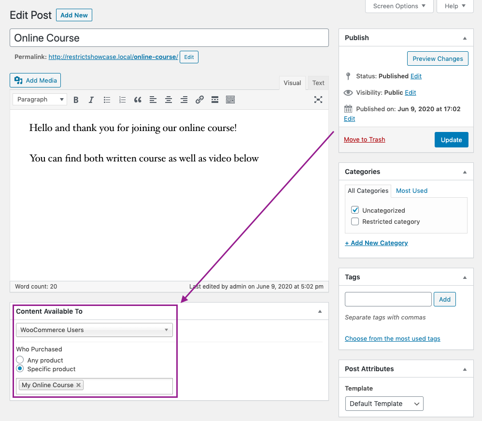
Task: Place cursor in 'You can find' paragraph
Action: pos(144,158)
